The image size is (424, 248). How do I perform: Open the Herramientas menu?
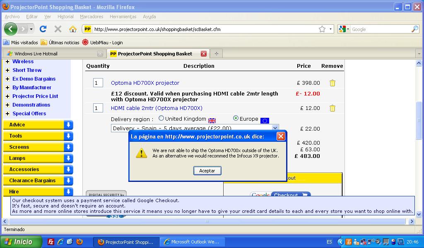coord(123,17)
